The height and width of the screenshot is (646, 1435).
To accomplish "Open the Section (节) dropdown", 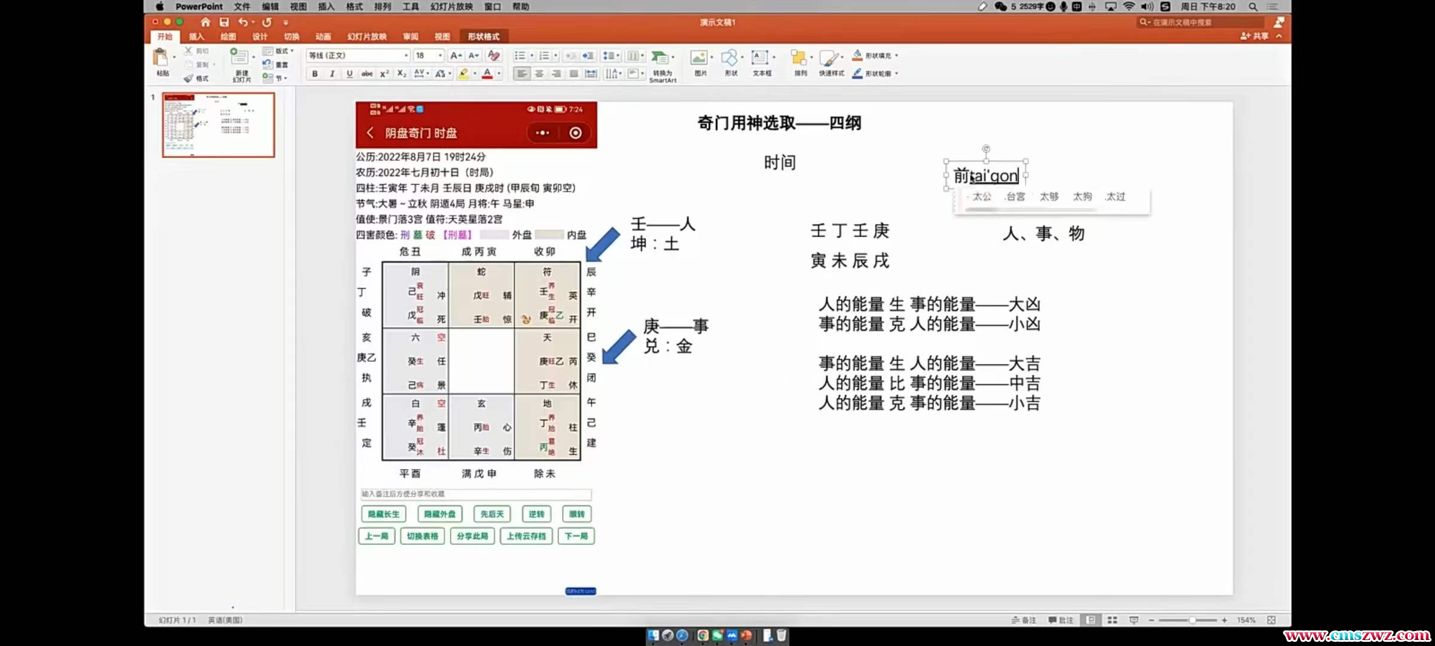I will click(275, 78).
